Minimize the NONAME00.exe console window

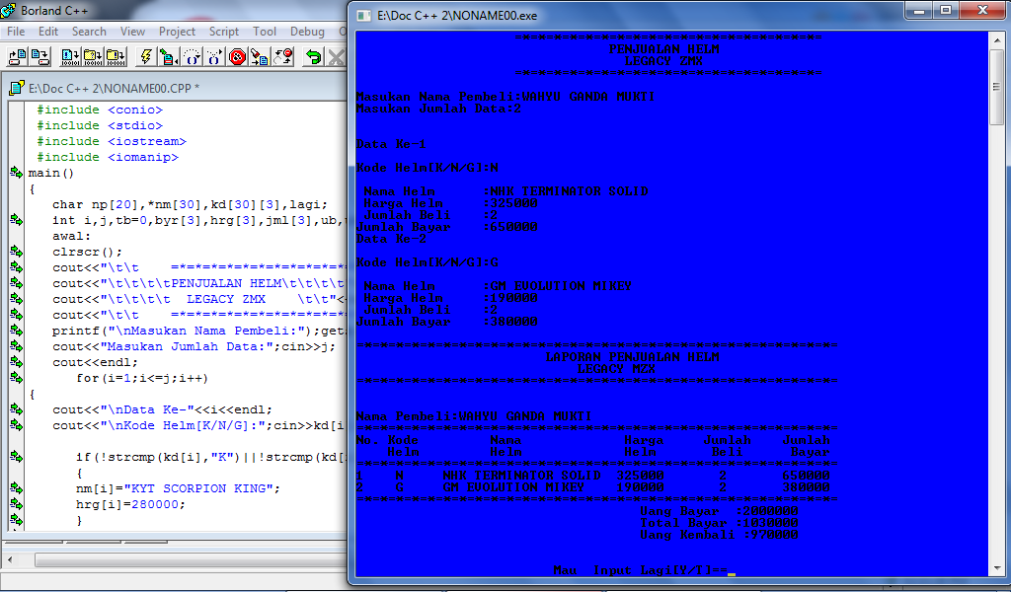(919, 10)
